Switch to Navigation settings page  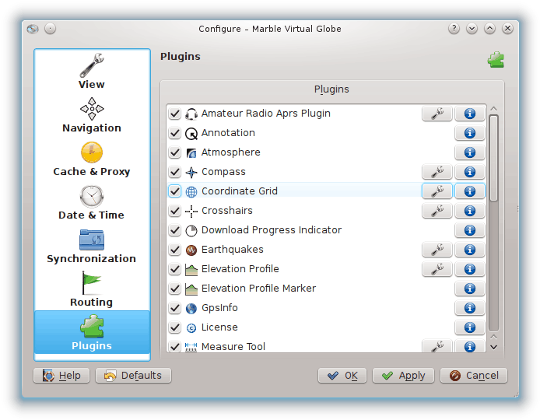tap(92, 115)
